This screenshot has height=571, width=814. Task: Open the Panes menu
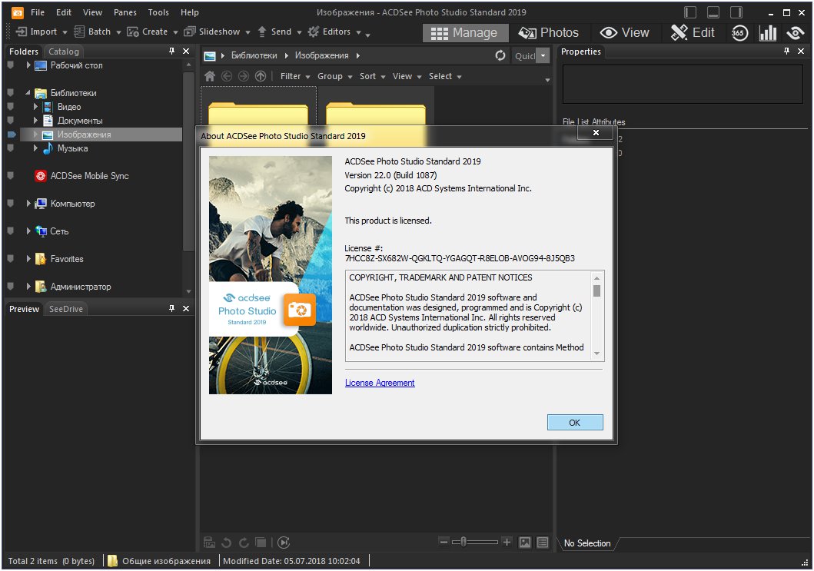coord(125,12)
